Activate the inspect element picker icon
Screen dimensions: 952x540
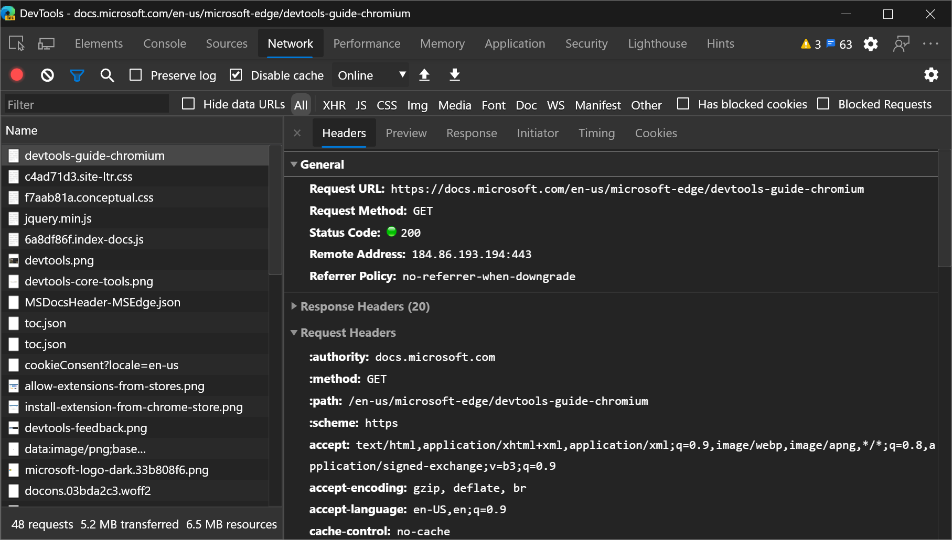17,43
